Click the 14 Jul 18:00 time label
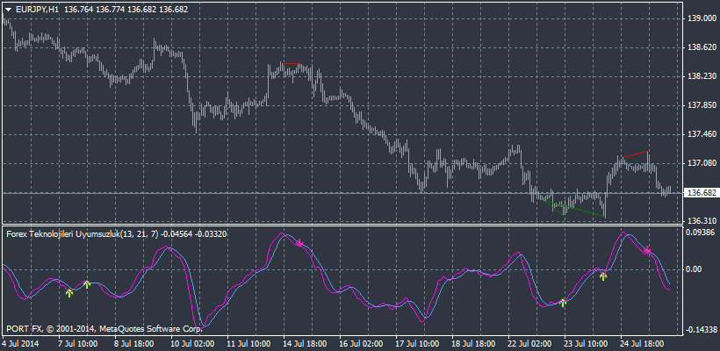The height and width of the screenshot is (351, 720). tap(306, 343)
